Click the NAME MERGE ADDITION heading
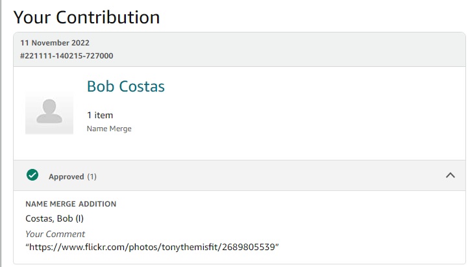Viewport: 468px width, 267px height. click(x=71, y=204)
